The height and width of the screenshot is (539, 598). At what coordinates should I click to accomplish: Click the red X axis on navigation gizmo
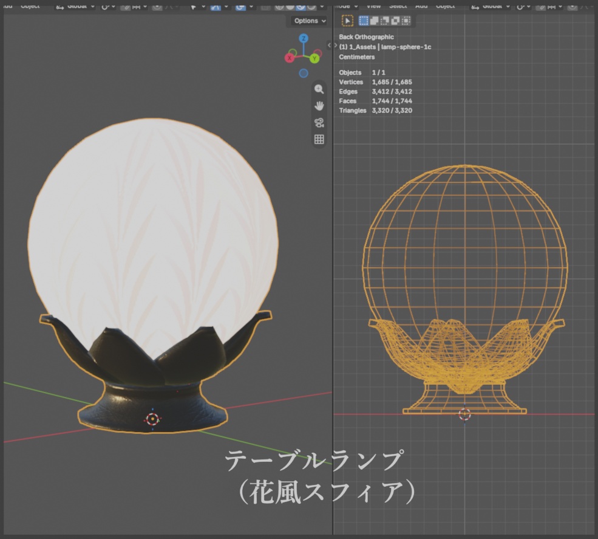290,58
